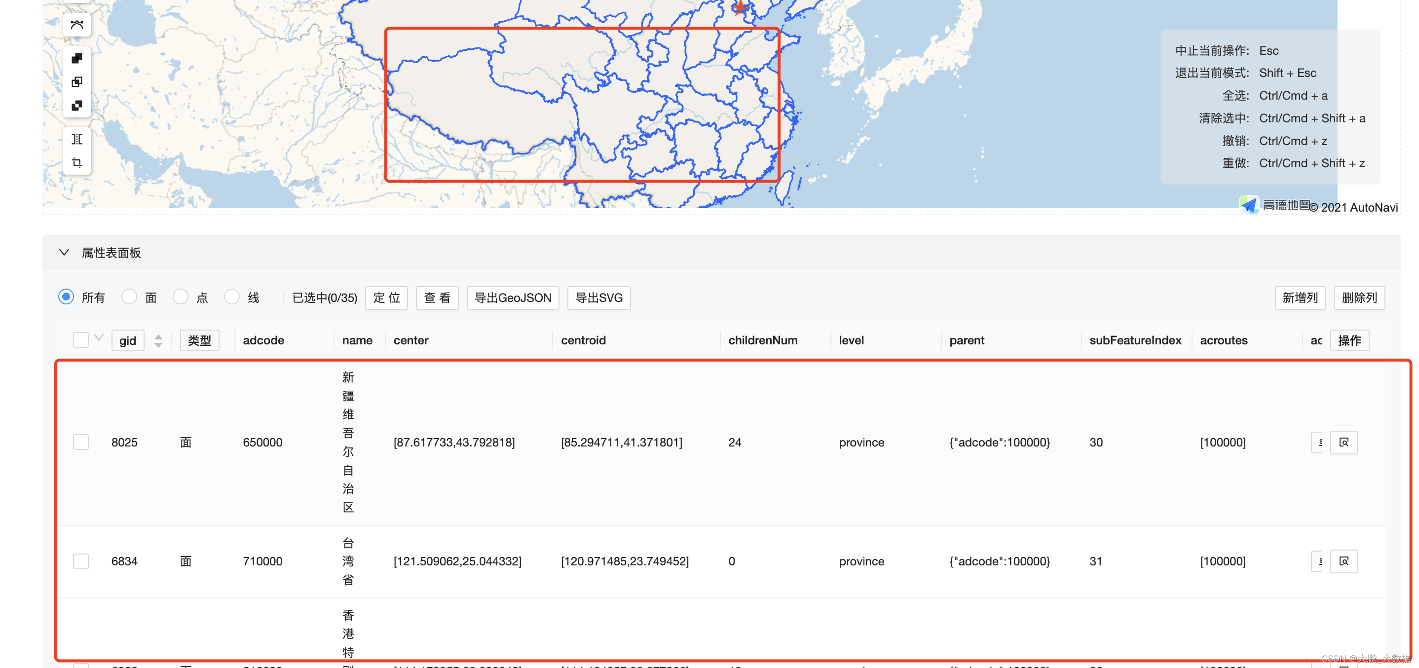Click subFeatureIndex cell 31

(1096, 561)
